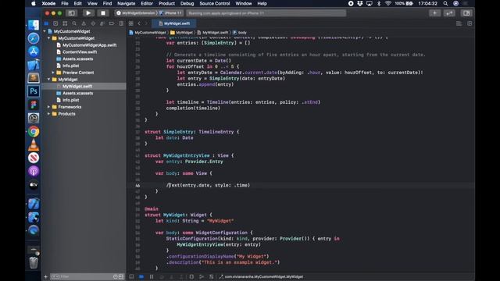The image size is (500, 281).
Task: Add new file with navigator plus
Action: [45, 276]
